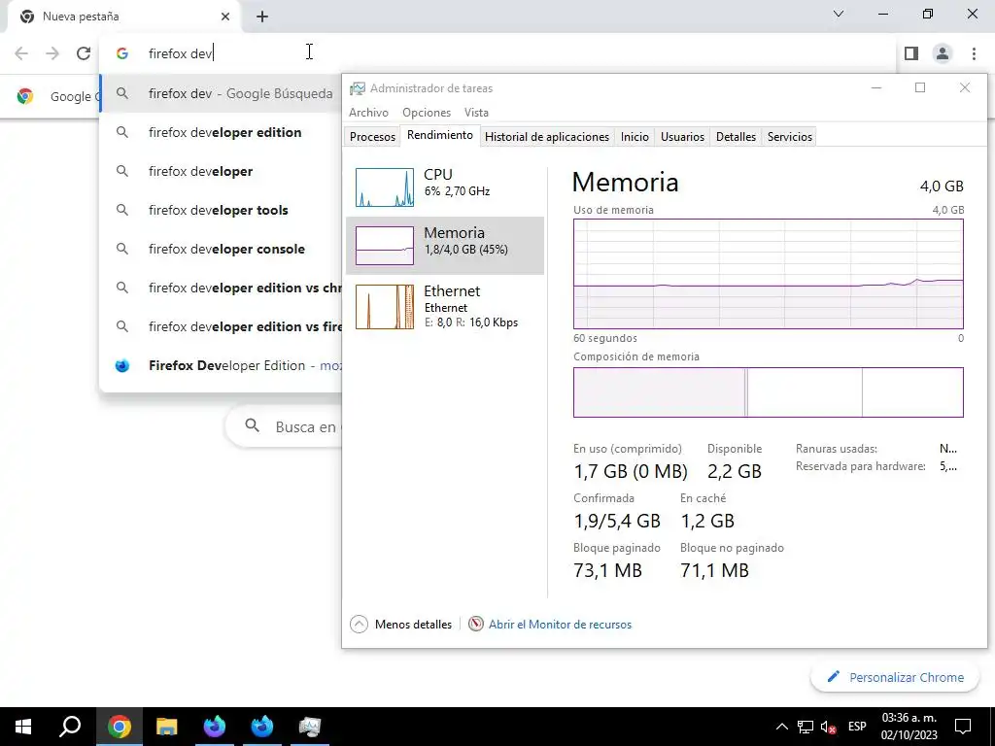Click the Composición de memoria bar
Screen dimensions: 995x746
tap(768, 392)
